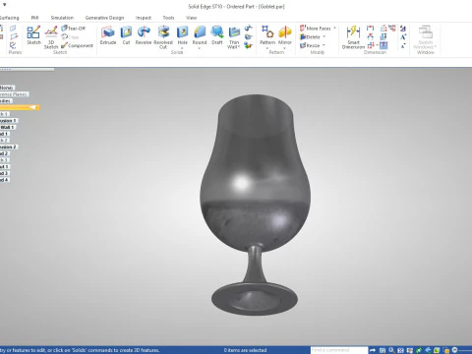Screen dimensions: 472x354
Task: Activate the Cut command
Action: 126,35
